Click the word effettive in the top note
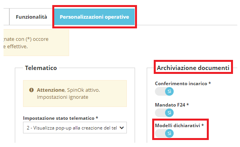Viewport: 240px width, 147px height. [18, 46]
